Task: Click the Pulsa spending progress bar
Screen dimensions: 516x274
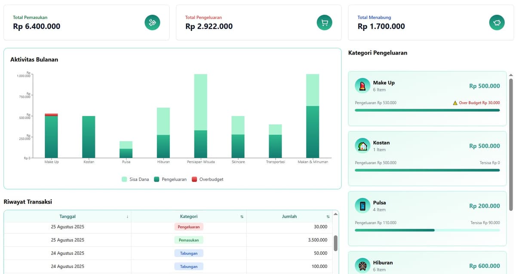Action: pyautogui.click(x=427, y=230)
